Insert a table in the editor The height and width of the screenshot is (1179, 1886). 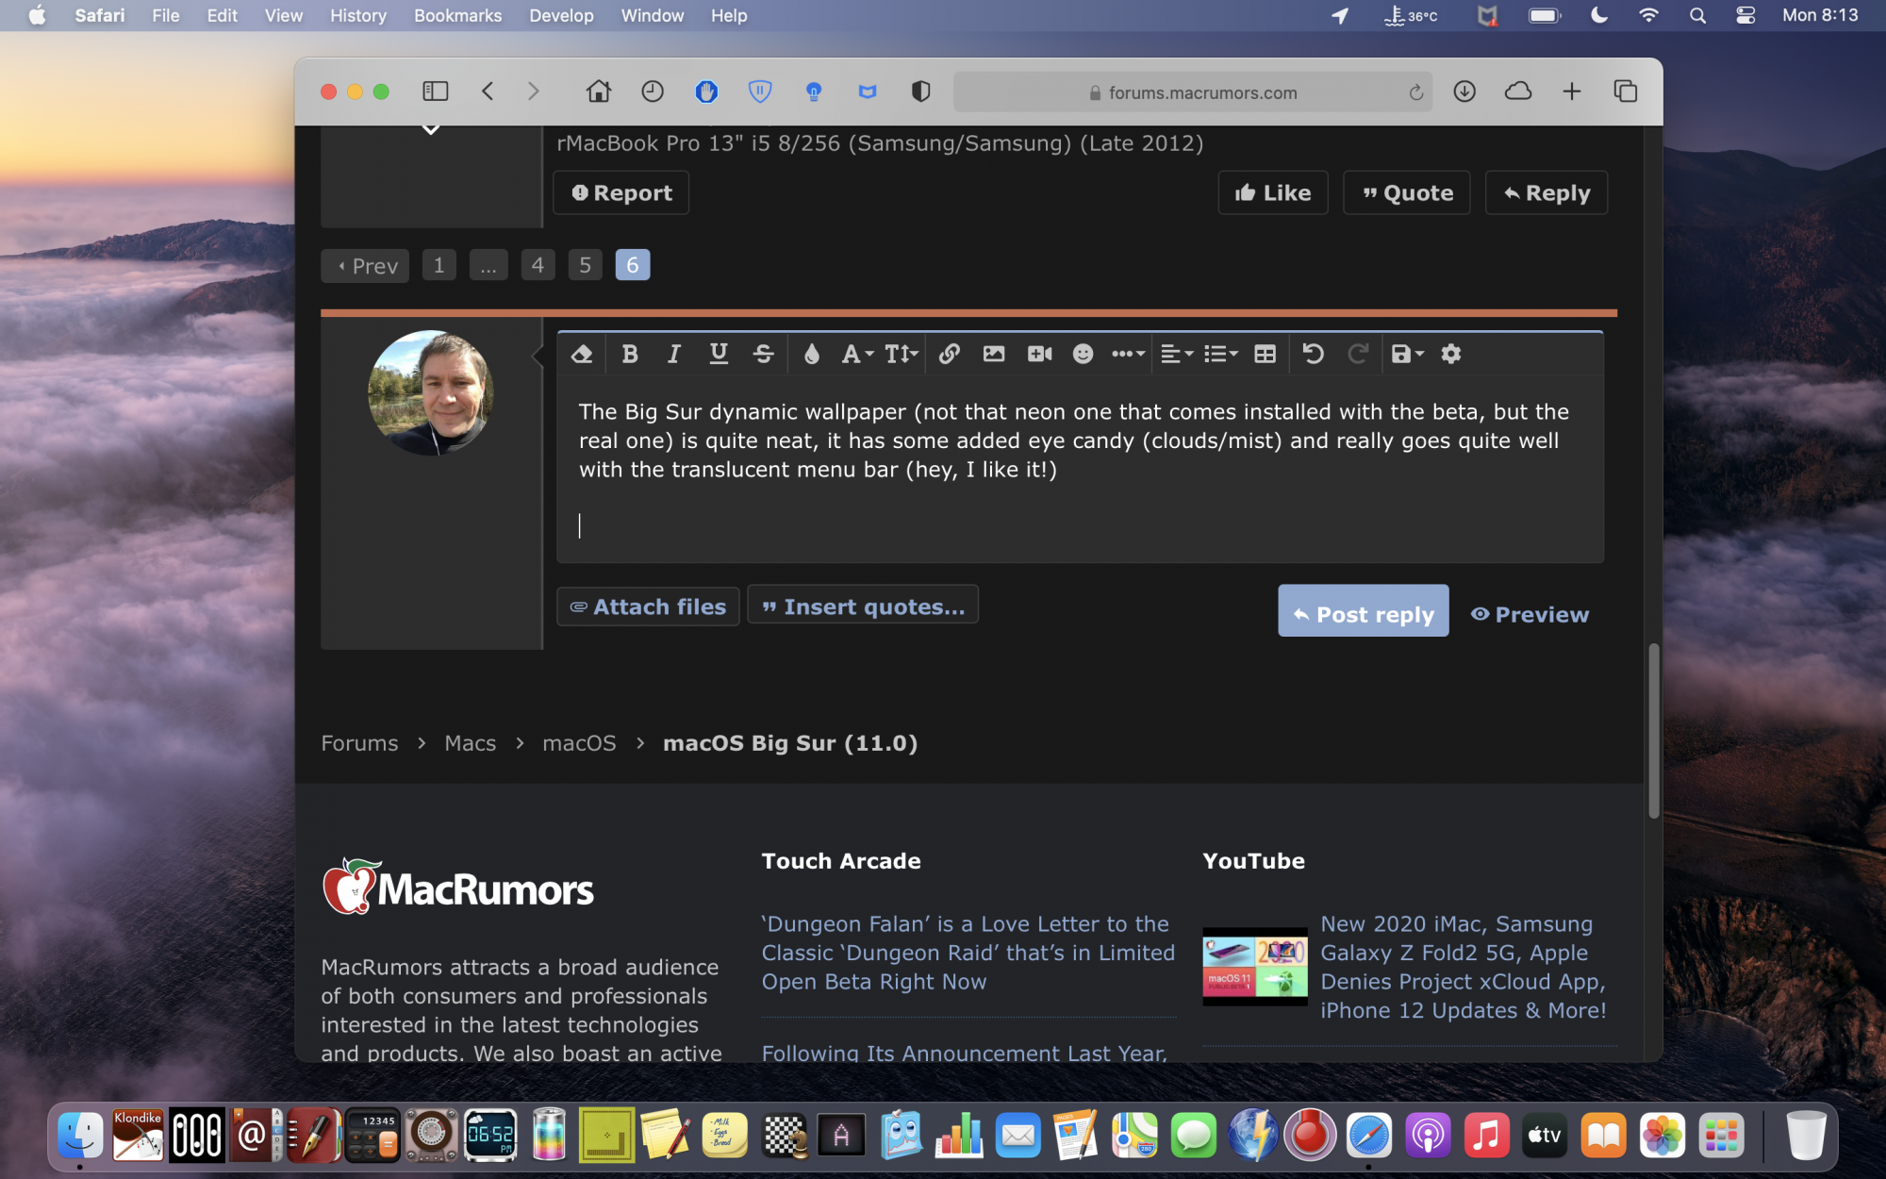click(1266, 354)
